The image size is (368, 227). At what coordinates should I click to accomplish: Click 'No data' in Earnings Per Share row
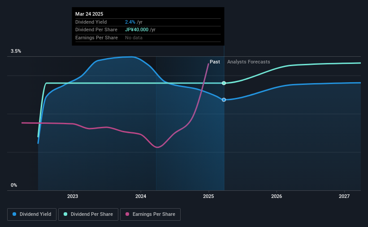[x=134, y=38]
